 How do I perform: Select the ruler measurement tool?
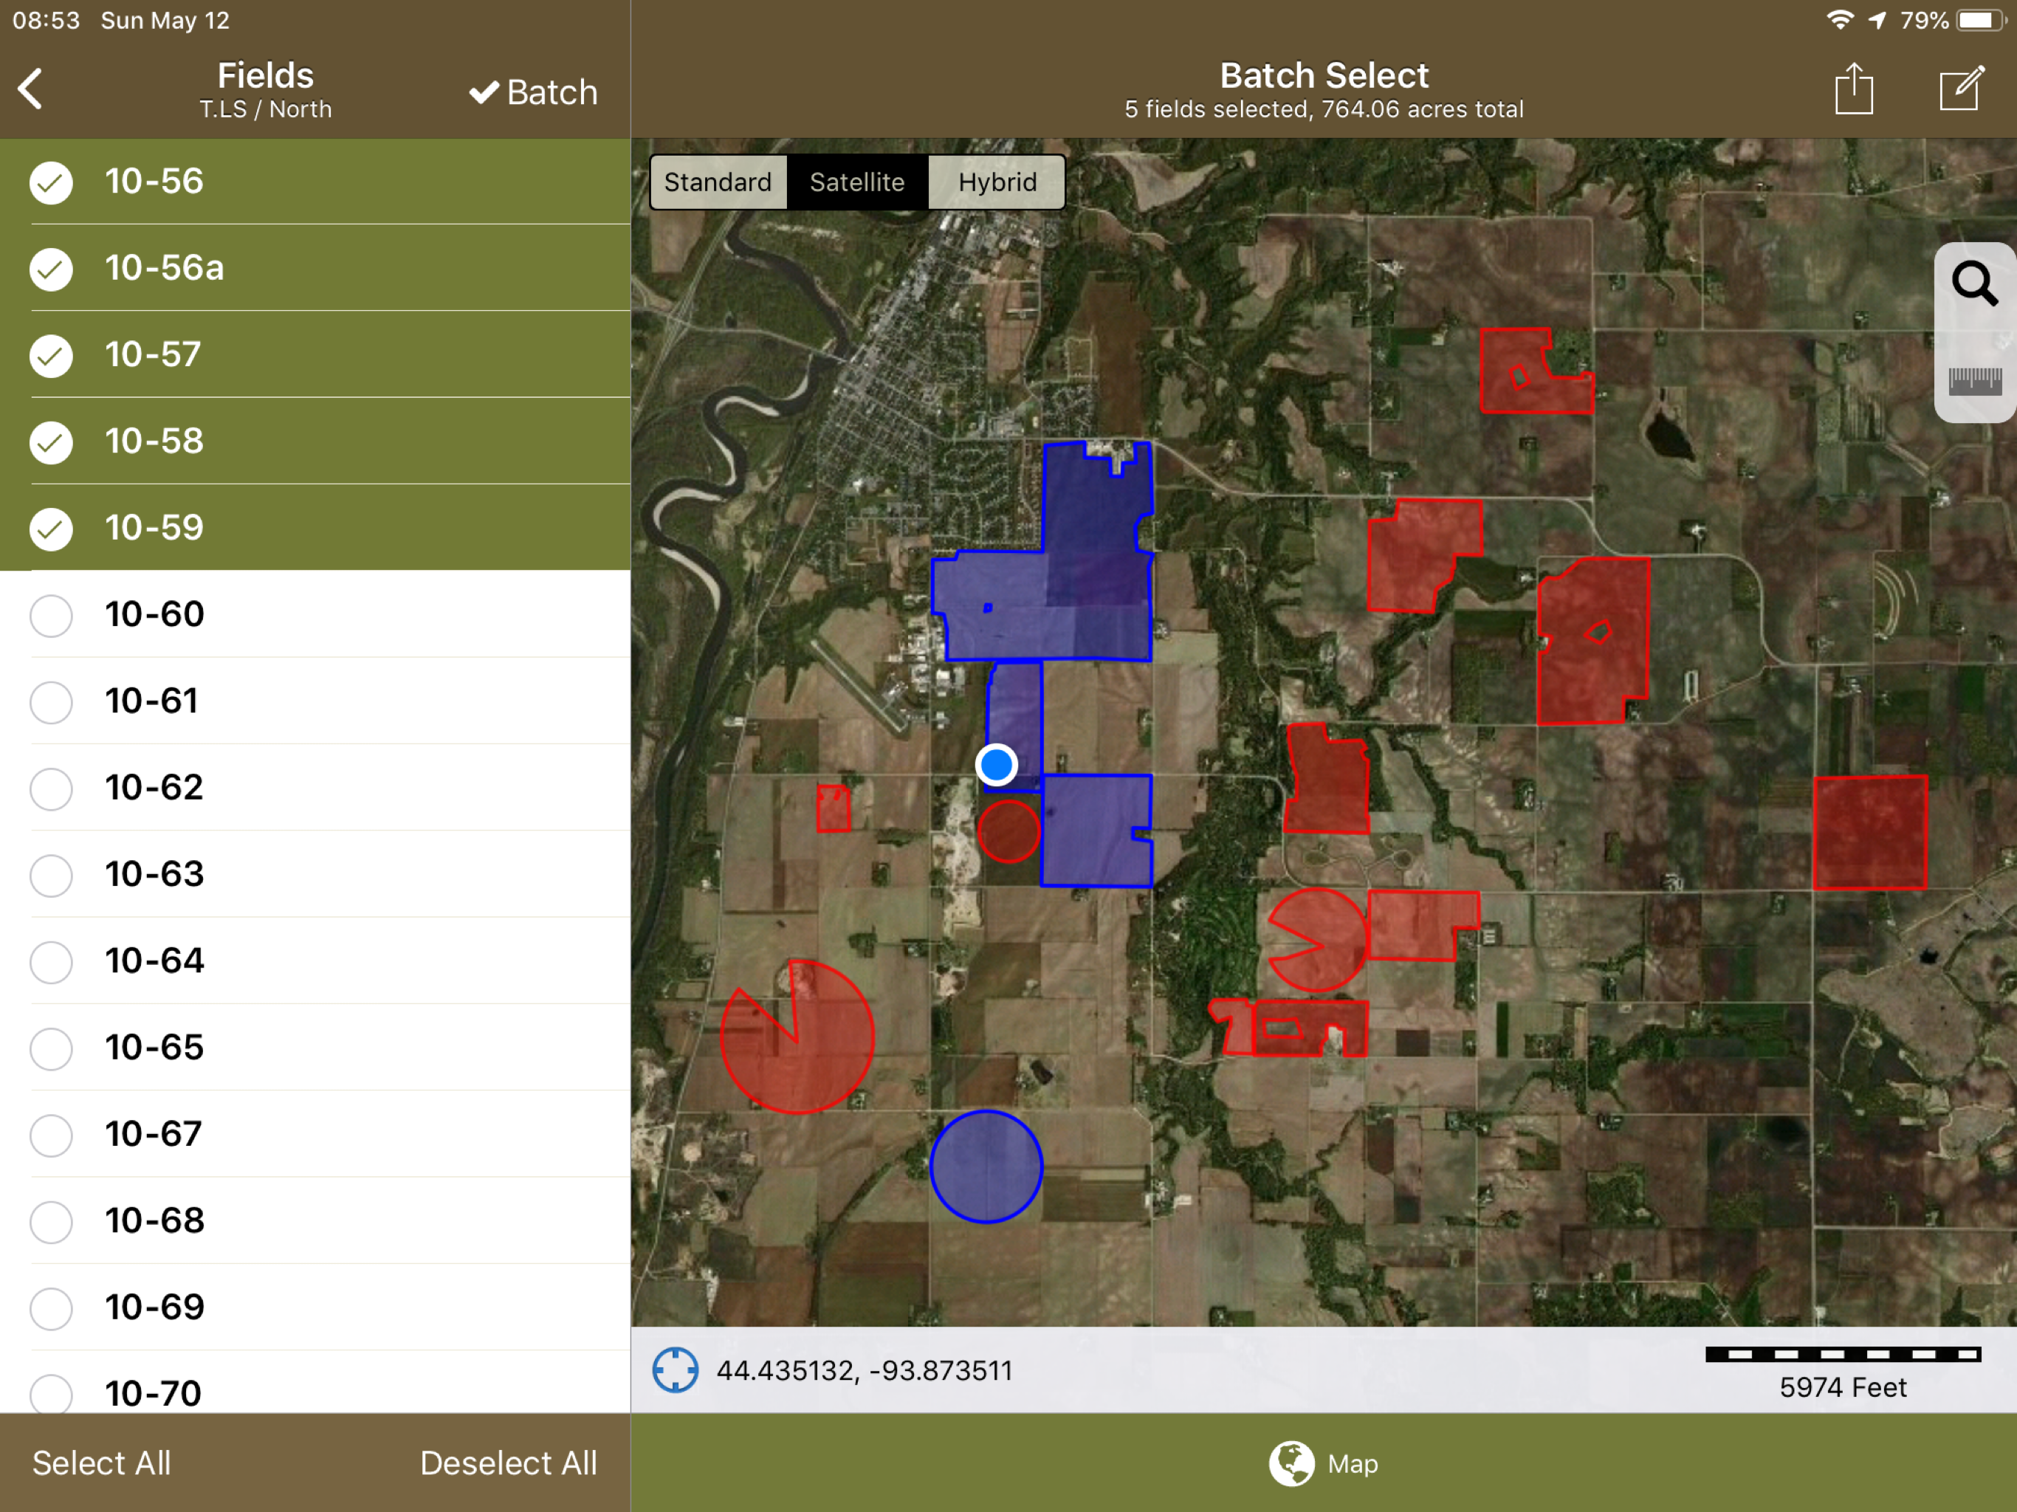pyautogui.click(x=1974, y=380)
